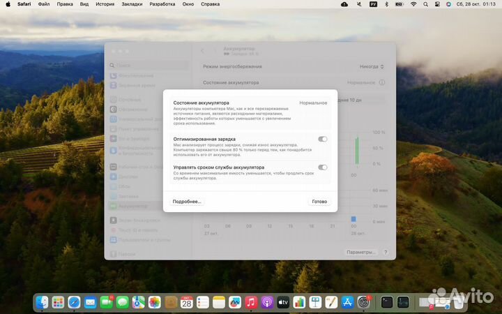Open the Режим энергосбережения Никогда dropdown
Image resolution: width=502 pixels, height=314 pixels.
tap(372, 67)
